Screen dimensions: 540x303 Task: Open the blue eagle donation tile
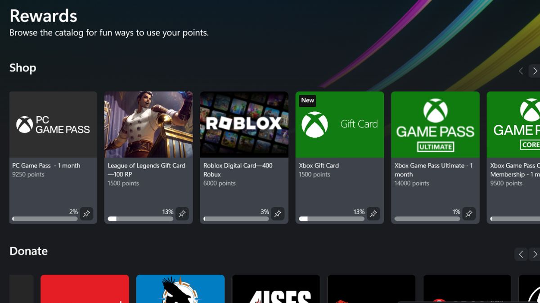(x=180, y=289)
